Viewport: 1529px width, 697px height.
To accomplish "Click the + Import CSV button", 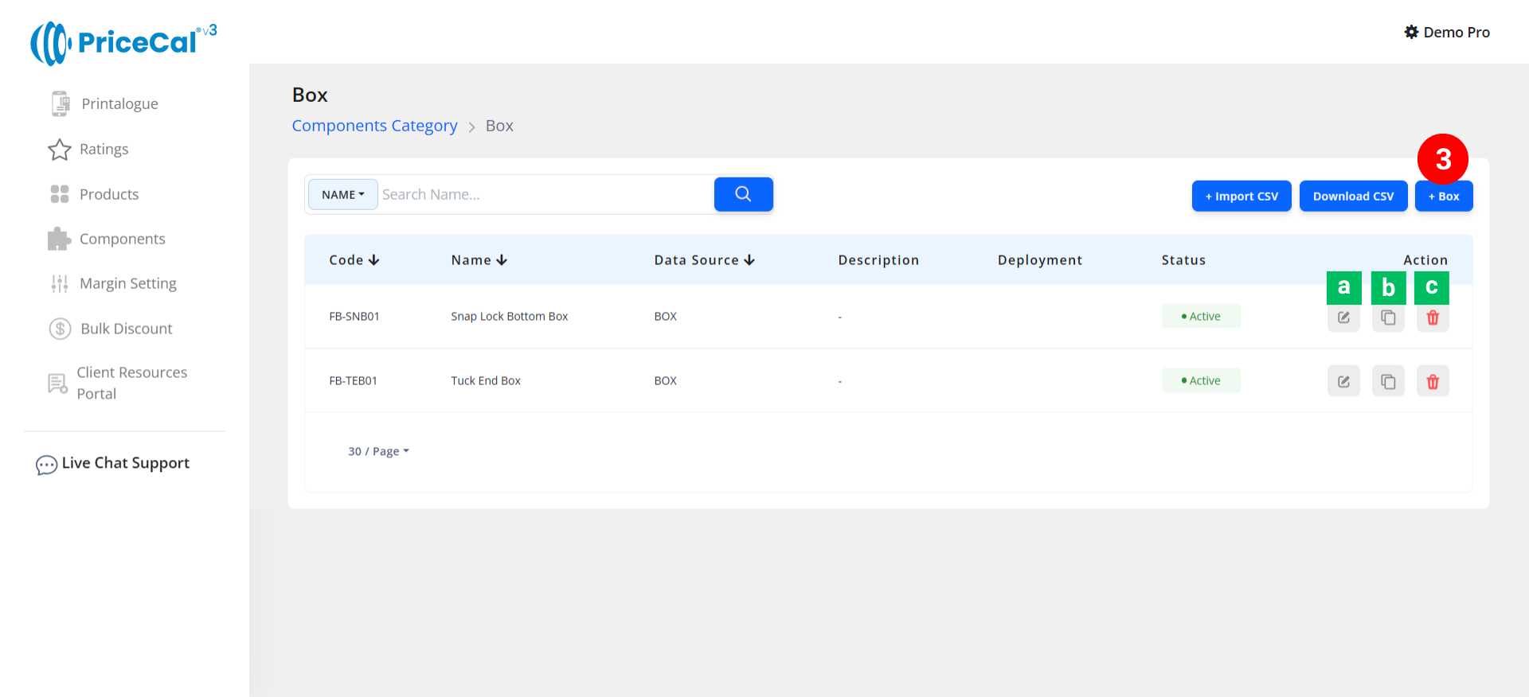I will pyautogui.click(x=1241, y=197).
